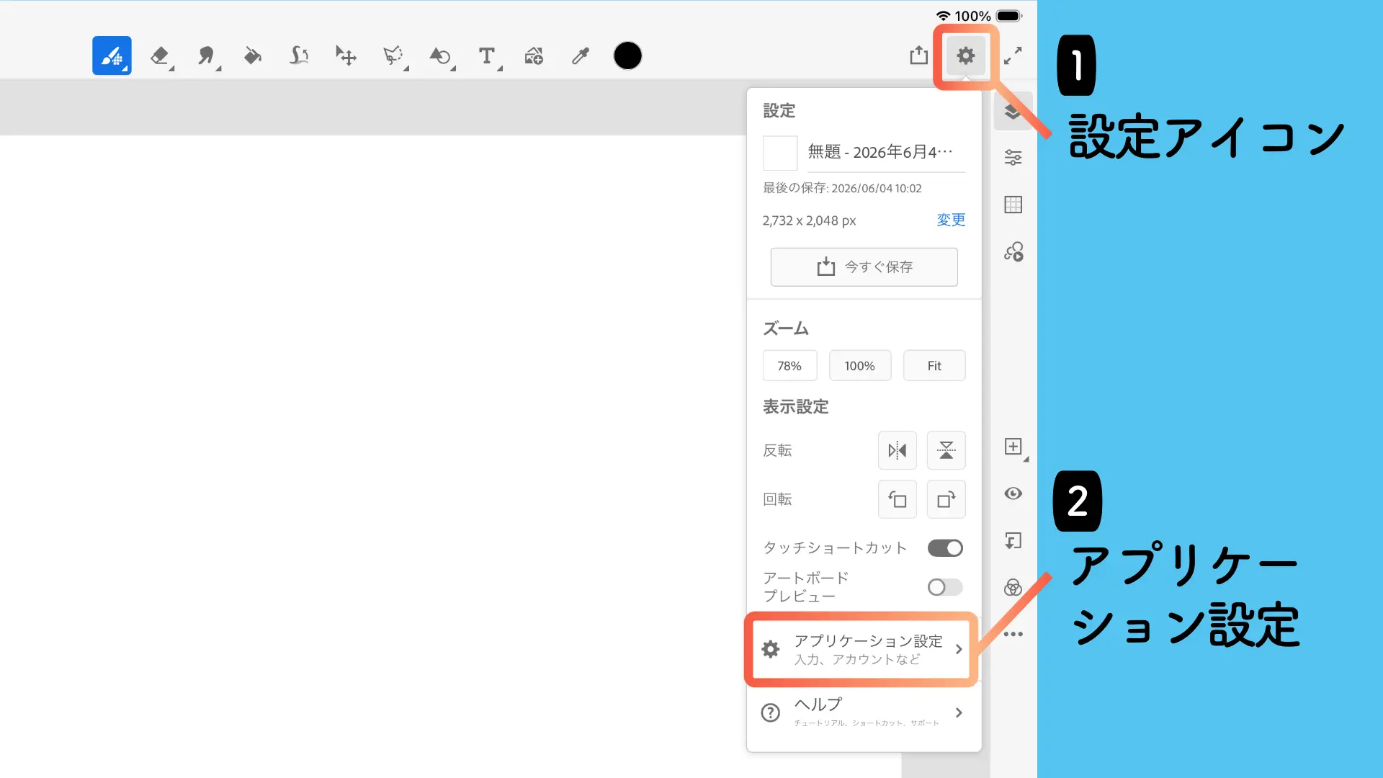Open アプリケーション設定 menu item
1383x778 pixels.
[861, 649]
